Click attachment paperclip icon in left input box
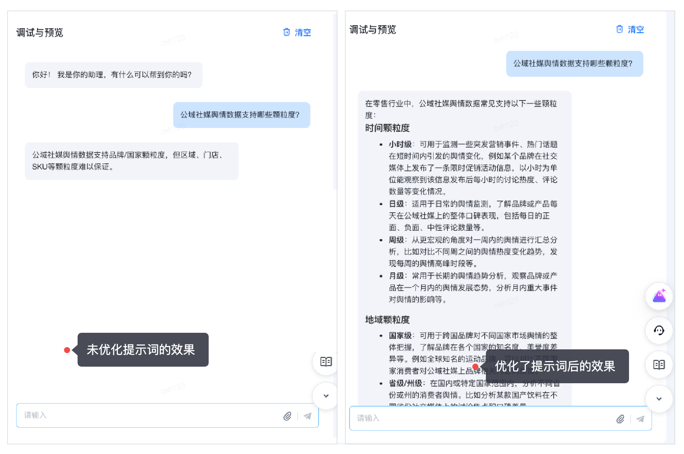This screenshot has width=684, height=454. [x=287, y=416]
